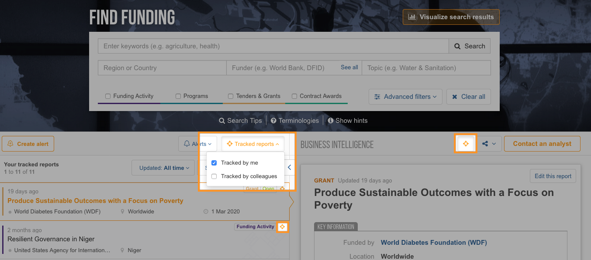Click the Search button with magnifier
Viewport: 591px width, 260px height.
tap(470, 46)
